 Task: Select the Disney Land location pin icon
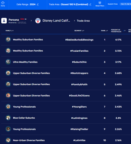pos(38,21)
